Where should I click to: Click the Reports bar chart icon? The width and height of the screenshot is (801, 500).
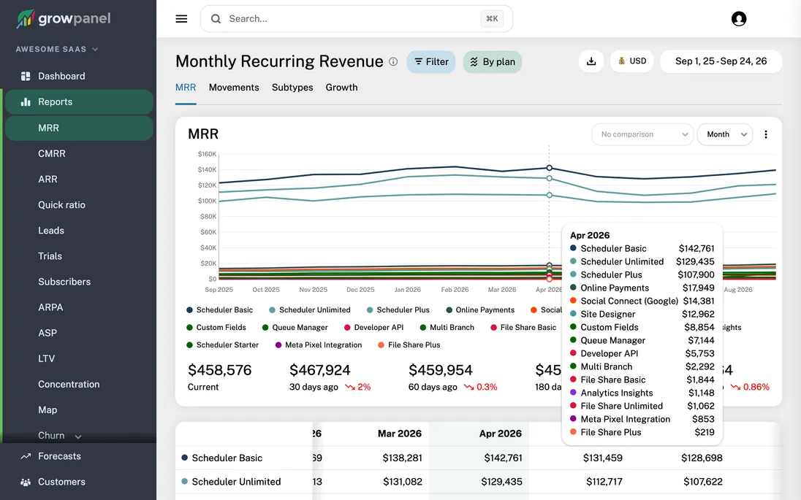[x=25, y=101]
